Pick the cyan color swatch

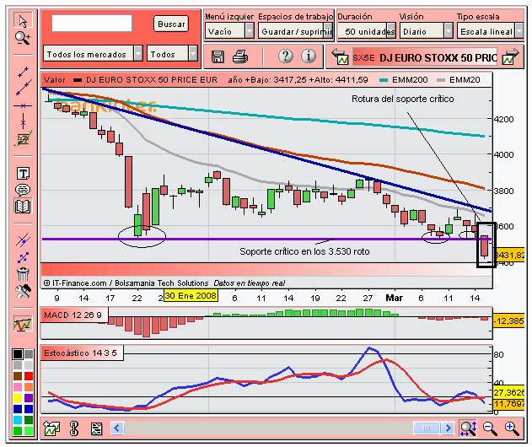coord(18,420)
